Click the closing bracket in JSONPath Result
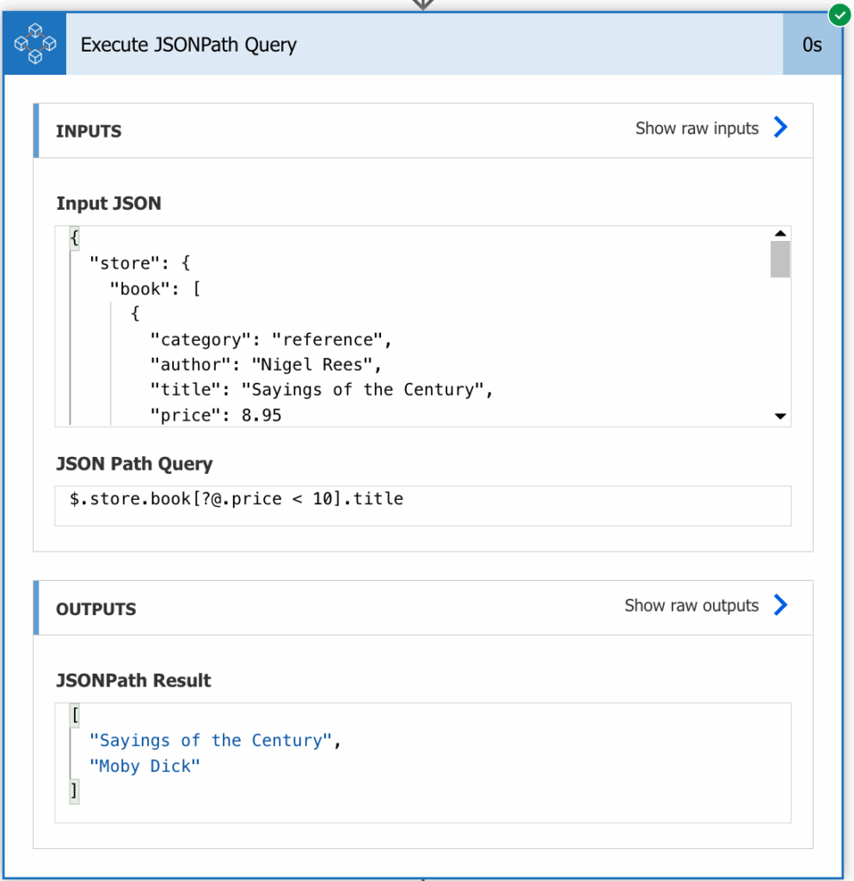Viewport: 854px width, 881px height. pyautogui.click(x=74, y=792)
